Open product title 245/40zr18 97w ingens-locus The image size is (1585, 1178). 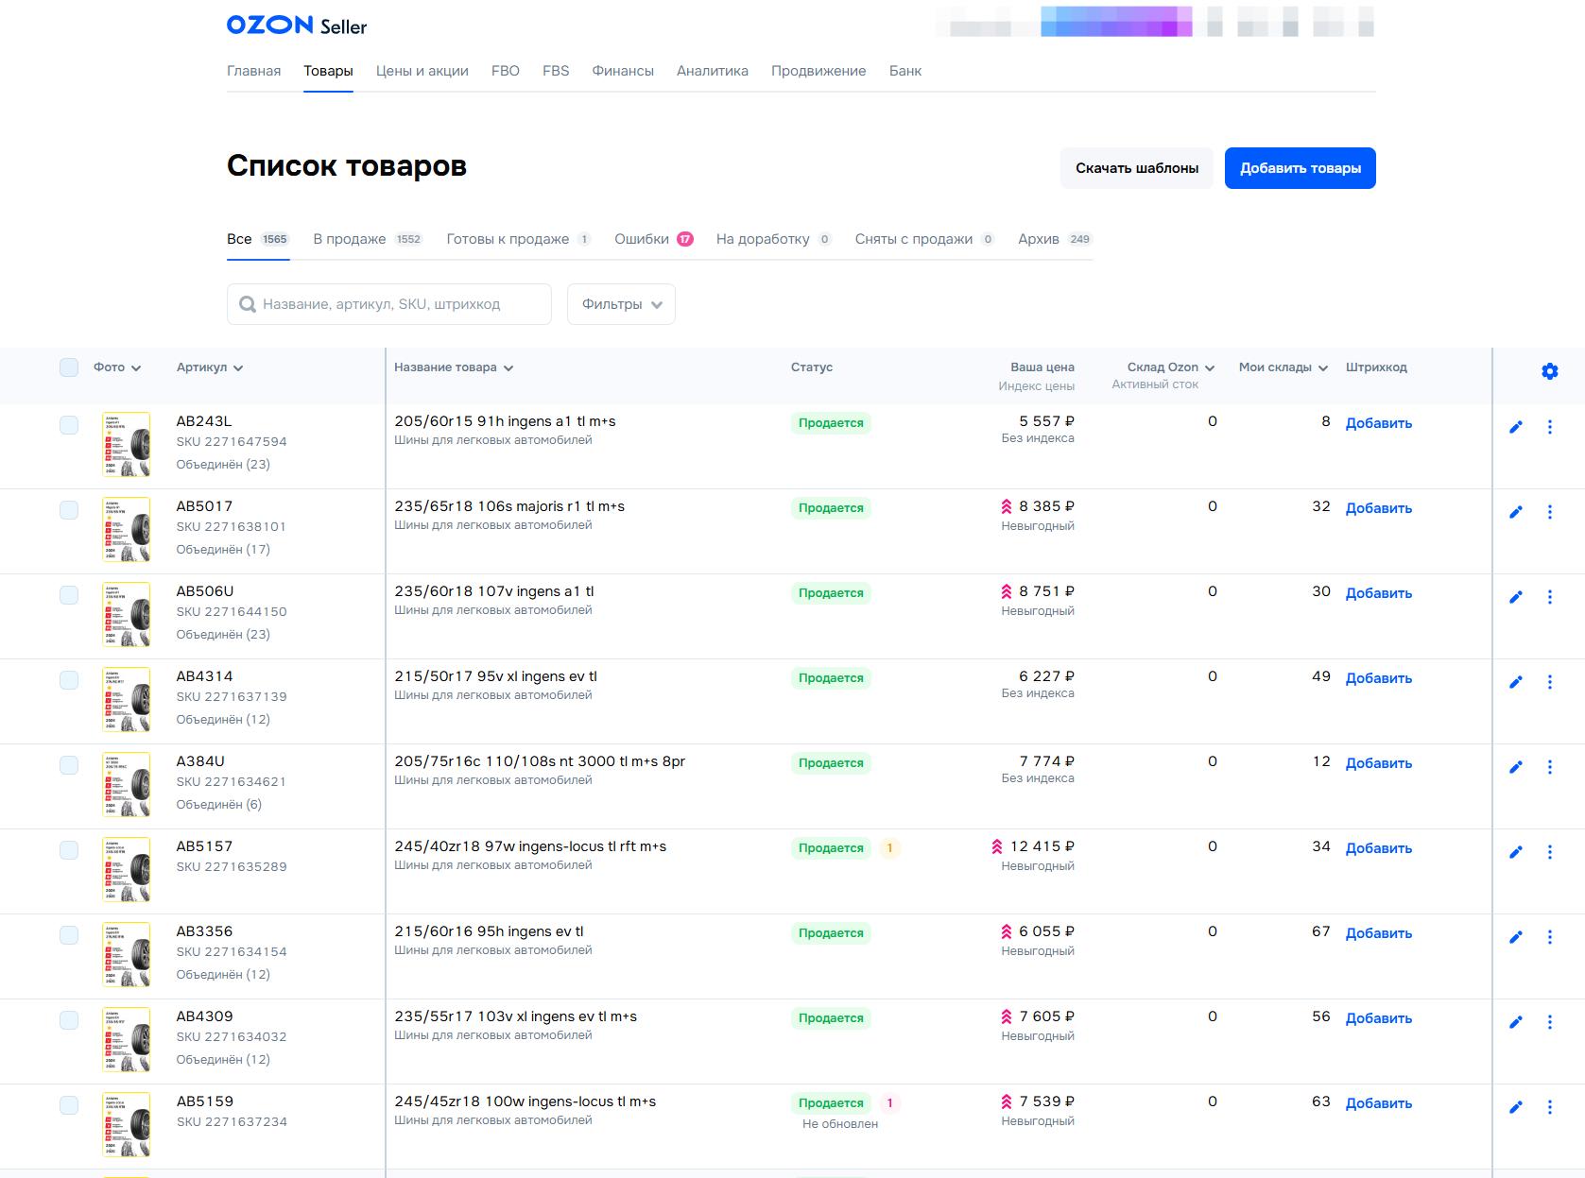[x=530, y=846]
